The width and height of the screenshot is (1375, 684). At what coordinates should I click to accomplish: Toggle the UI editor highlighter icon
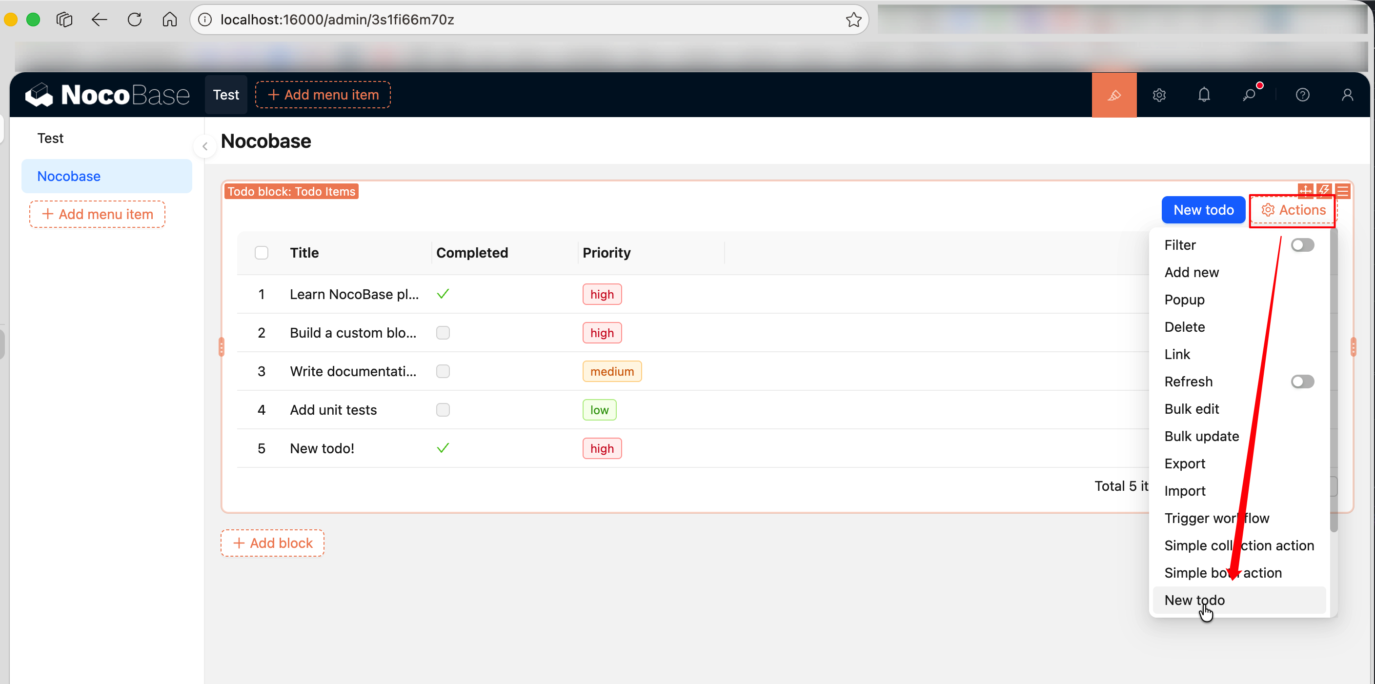pyautogui.click(x=1114, y=95)
